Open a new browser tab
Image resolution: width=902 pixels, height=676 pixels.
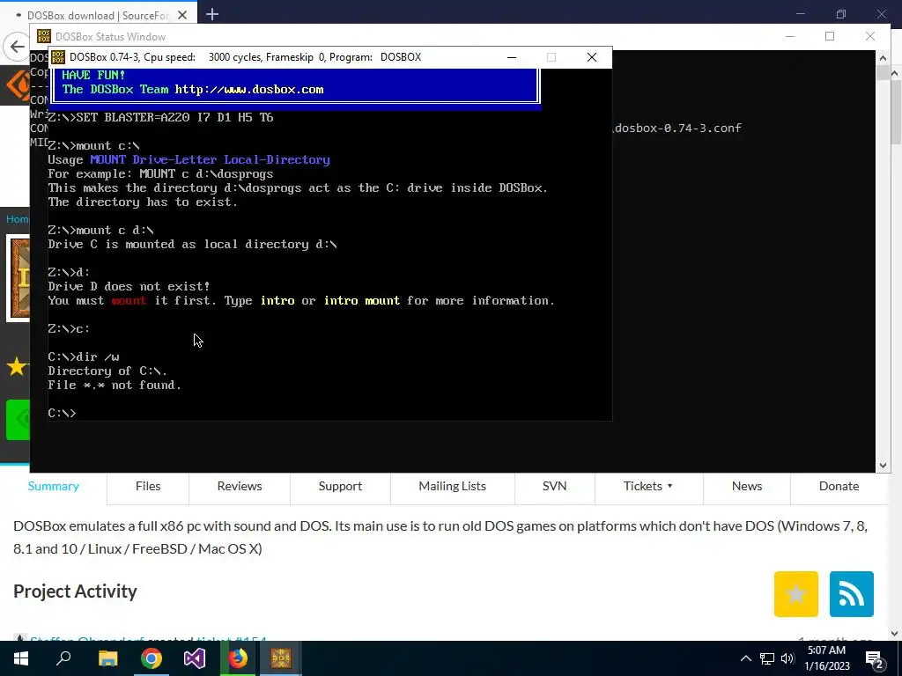[212, 14]
